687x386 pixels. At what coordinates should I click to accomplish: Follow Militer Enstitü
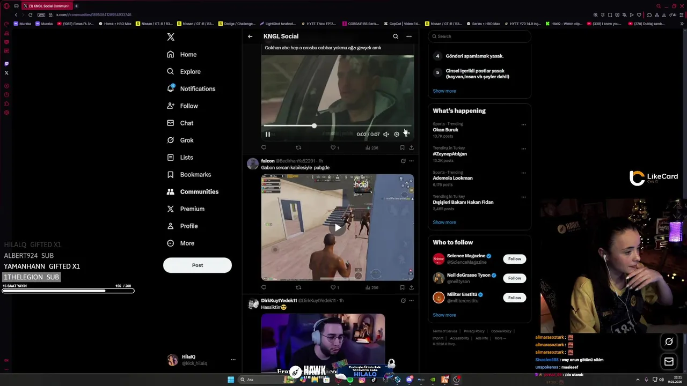pos(515,298)
